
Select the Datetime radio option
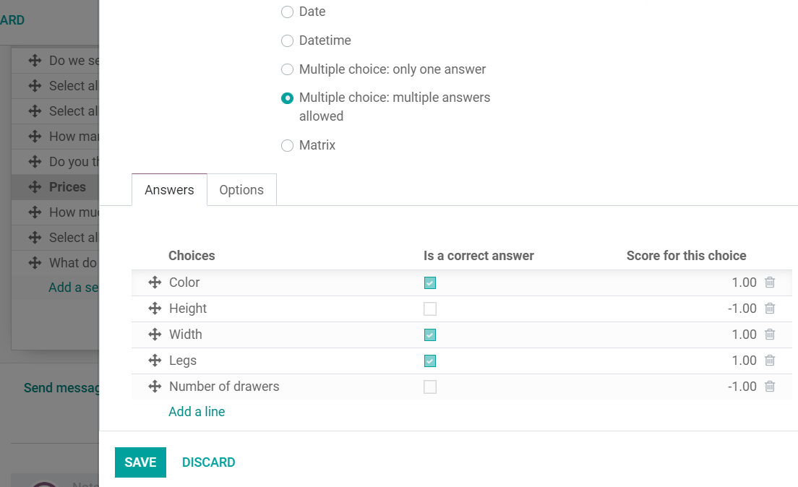coord(287,41)
